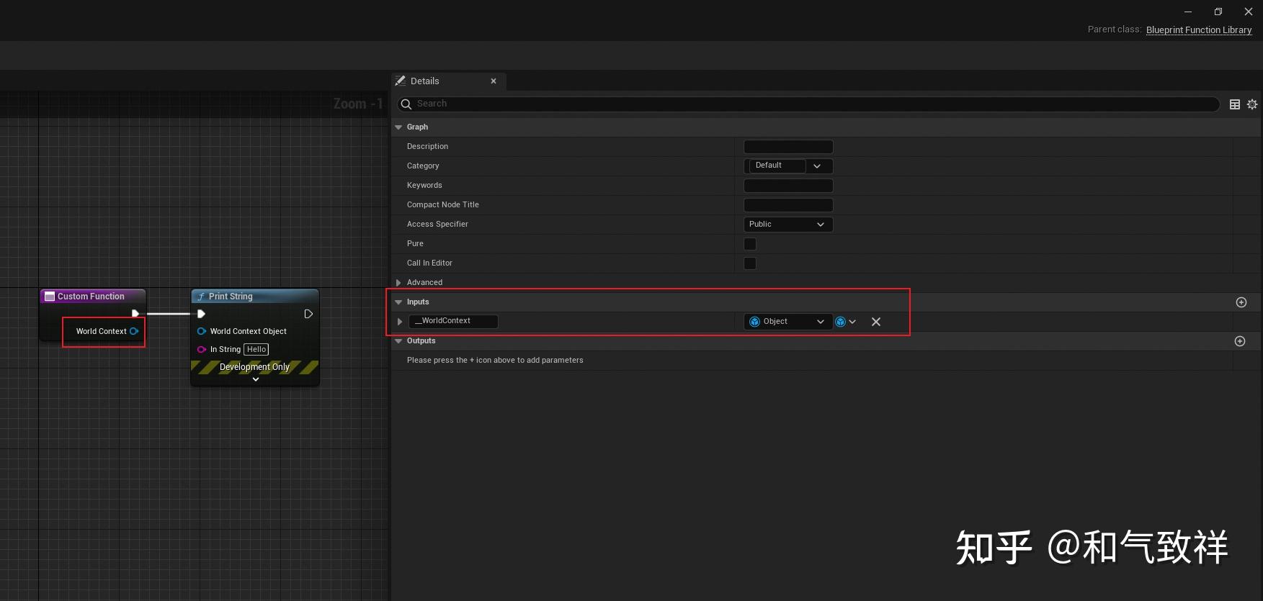Click Print String's World Context Object pin
Screen dimensions: 1263x601
(202, 332)
